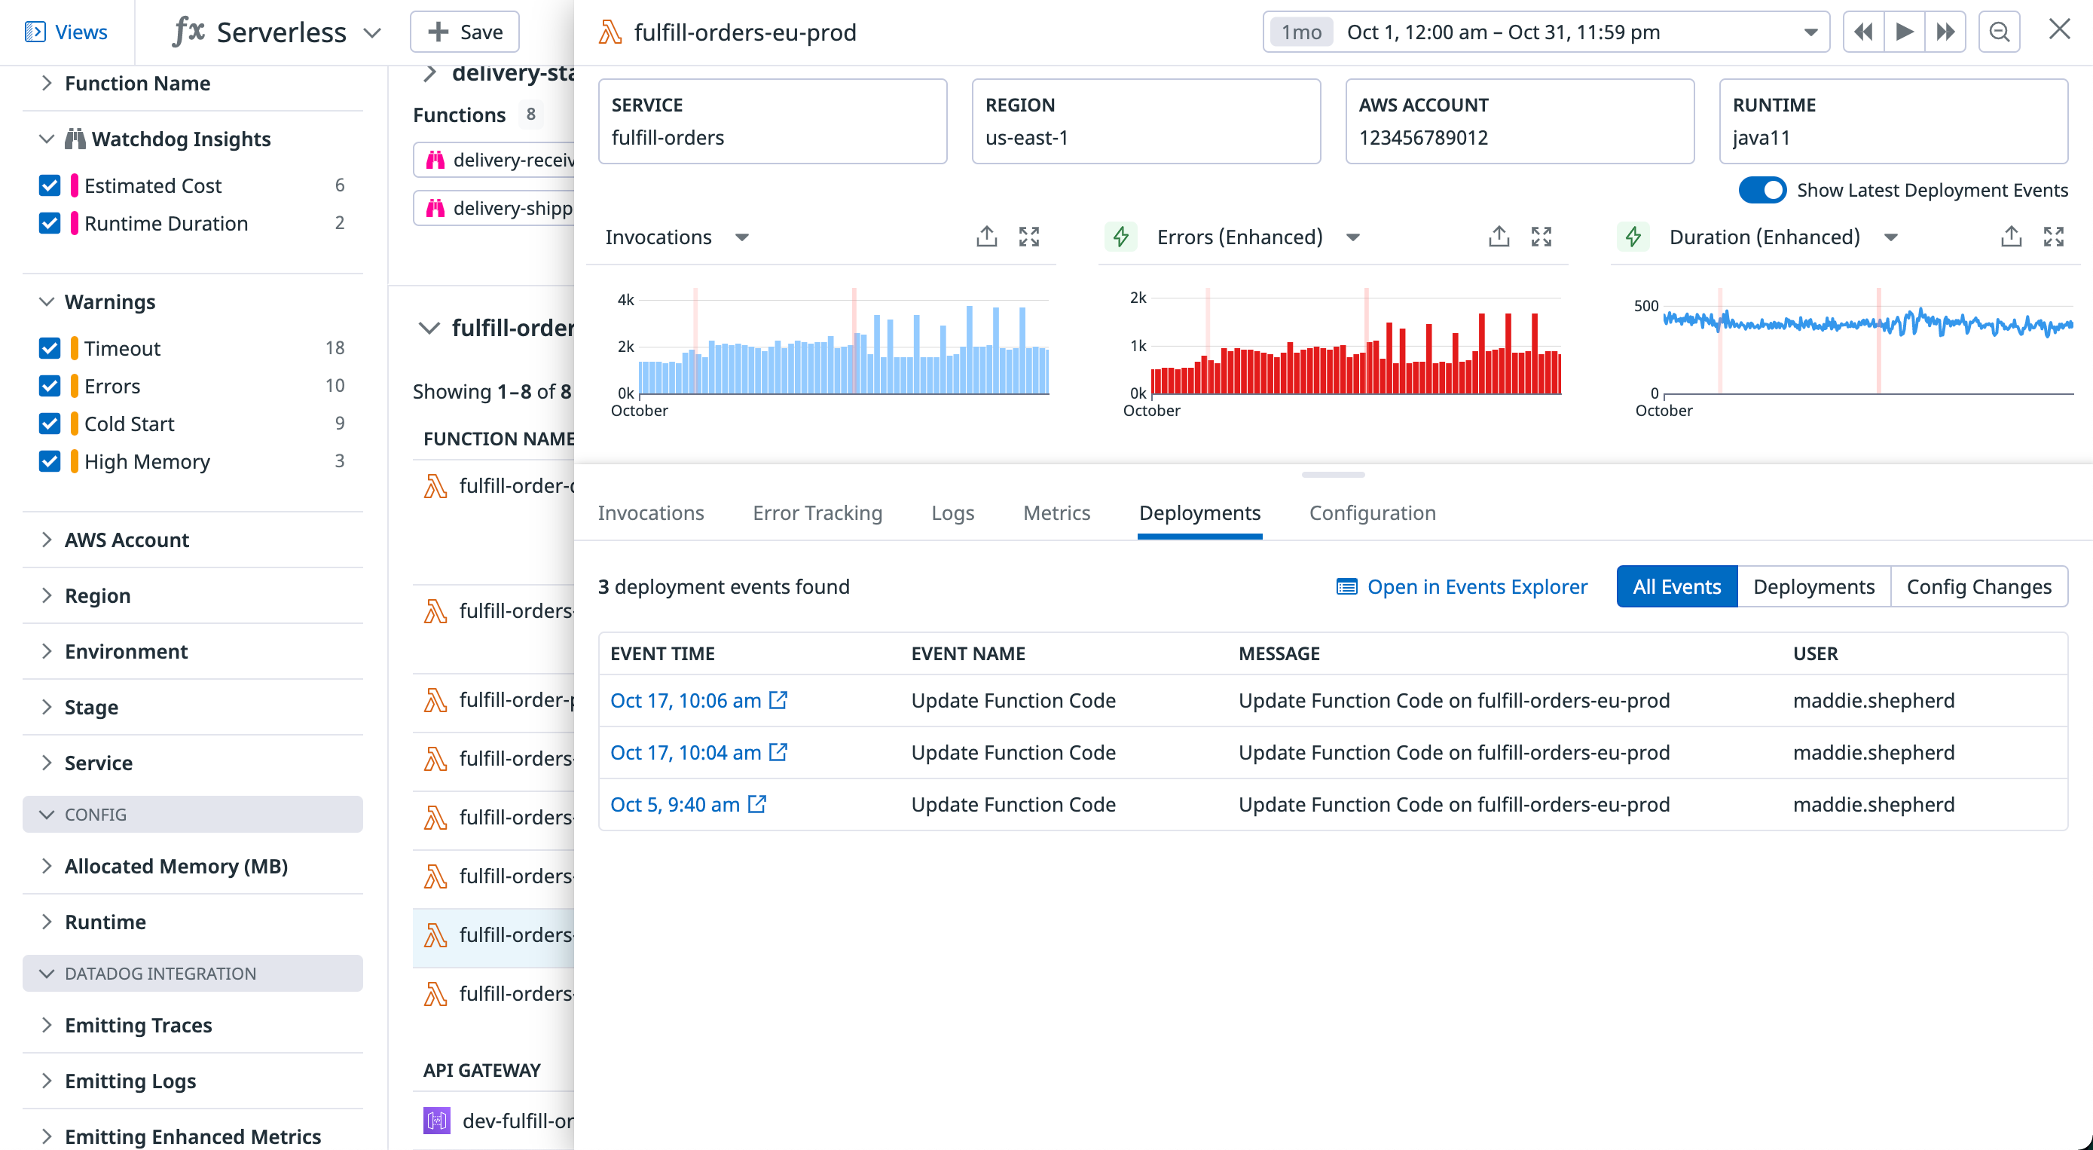2093x1150 pixels.
Task: Click the API Gateway icon next to dev-fulfill entry
Action: tap(436, 1120)
